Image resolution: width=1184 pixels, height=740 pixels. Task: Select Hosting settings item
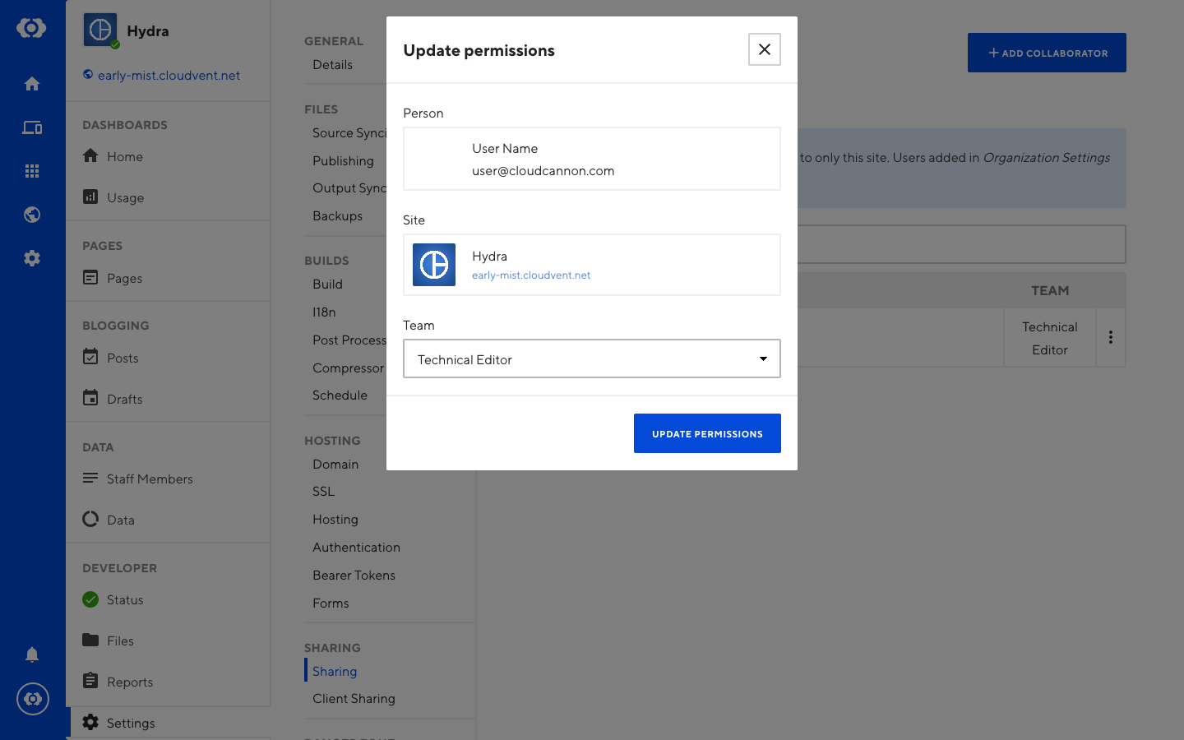(x=335, y=520)
